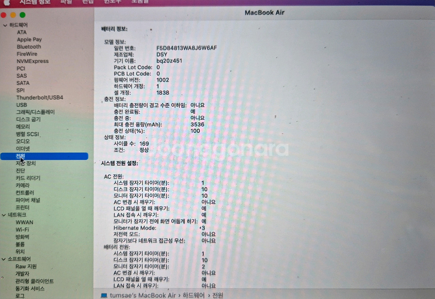Screen dimensions: 435x299
Task: Click the device name bq20z451
Action: 169,61
